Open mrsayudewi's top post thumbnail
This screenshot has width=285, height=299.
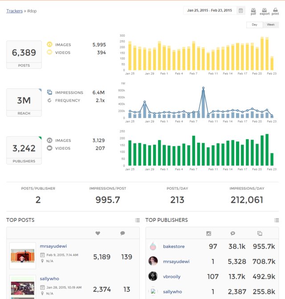tap(22, 256)
